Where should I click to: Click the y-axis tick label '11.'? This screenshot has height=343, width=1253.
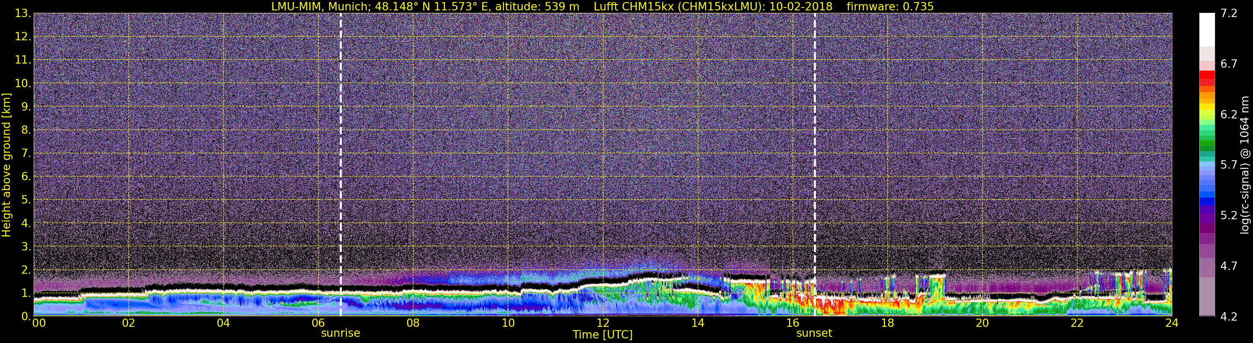(23, 60)
